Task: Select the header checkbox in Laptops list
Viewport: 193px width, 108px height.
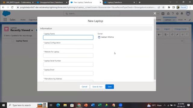Action: (x=13, y=41)
